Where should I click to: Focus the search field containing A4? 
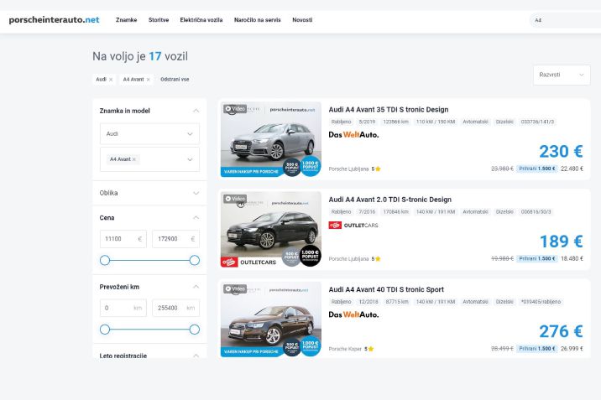pyautogui.click(x=566, y=20)
